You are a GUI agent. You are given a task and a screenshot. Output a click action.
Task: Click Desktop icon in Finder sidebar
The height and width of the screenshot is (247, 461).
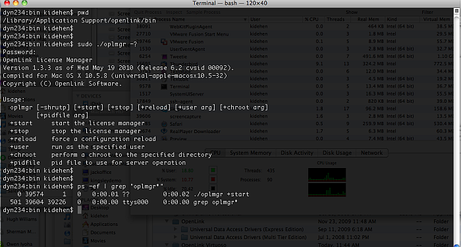tap(86, 207)
